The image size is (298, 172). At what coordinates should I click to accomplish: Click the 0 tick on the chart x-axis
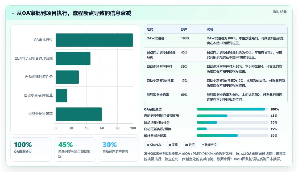[x=56, y=128]
